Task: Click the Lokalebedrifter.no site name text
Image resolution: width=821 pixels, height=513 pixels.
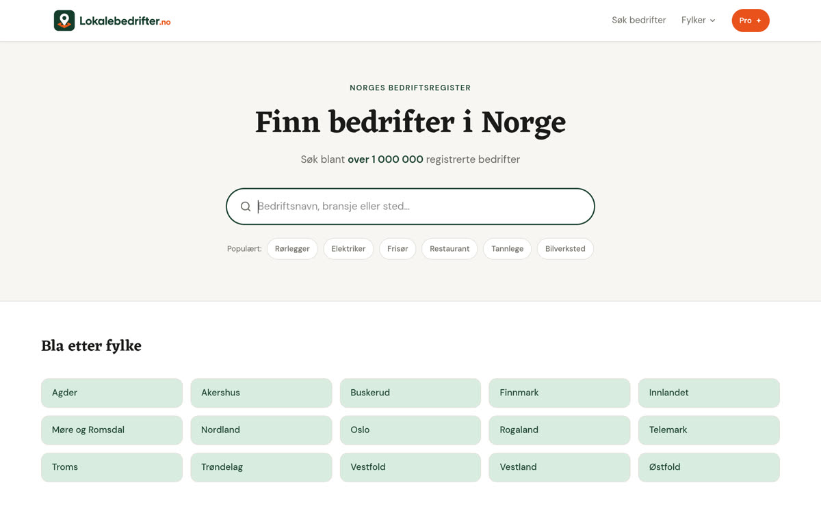Action: (x=125, y=21)
